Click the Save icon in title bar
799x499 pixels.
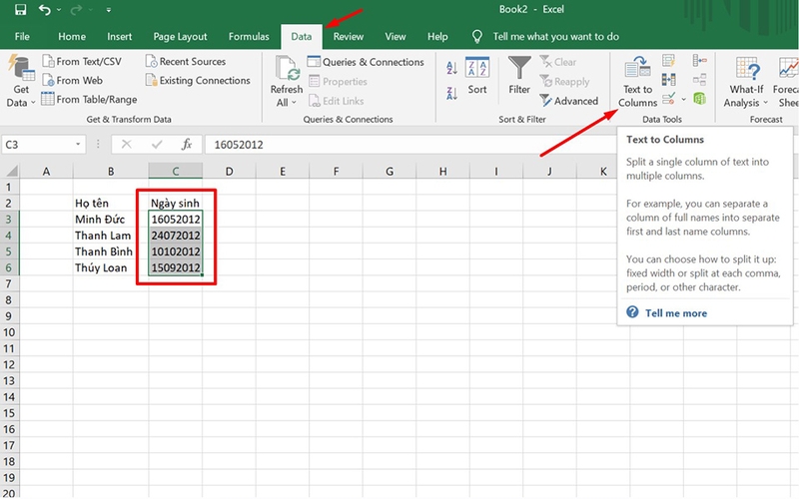click(20, 10)
